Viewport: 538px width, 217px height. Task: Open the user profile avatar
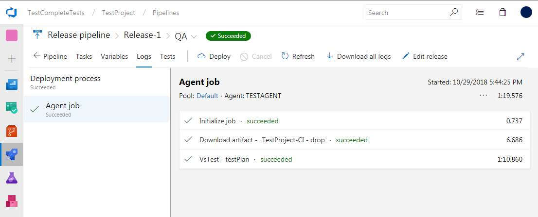click(526, 12)
